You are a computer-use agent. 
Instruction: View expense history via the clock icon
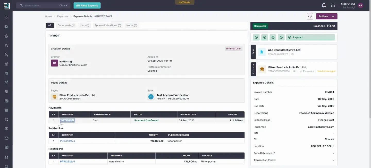coord(310,16)
